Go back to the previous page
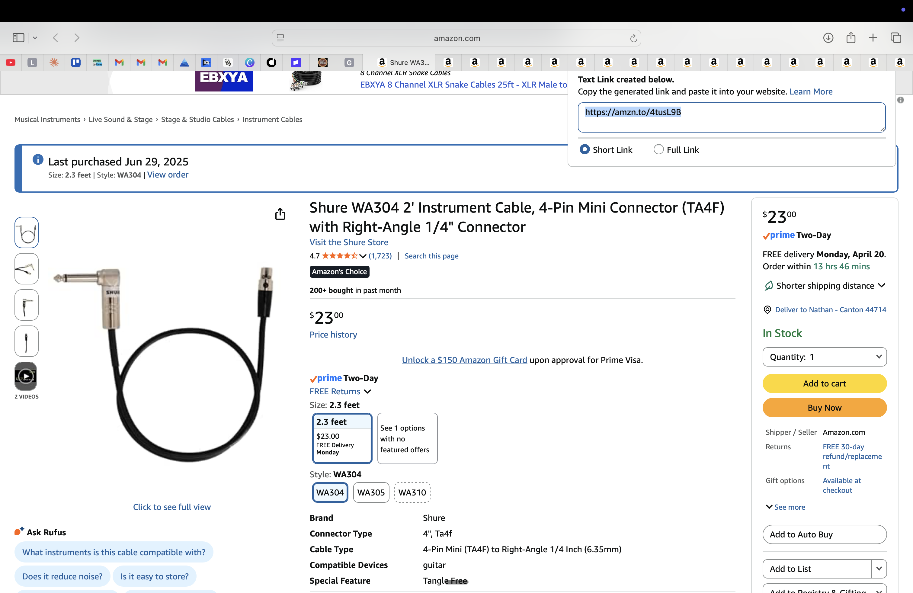Screen dimensions: 913x593 click(x=56, y=37)
